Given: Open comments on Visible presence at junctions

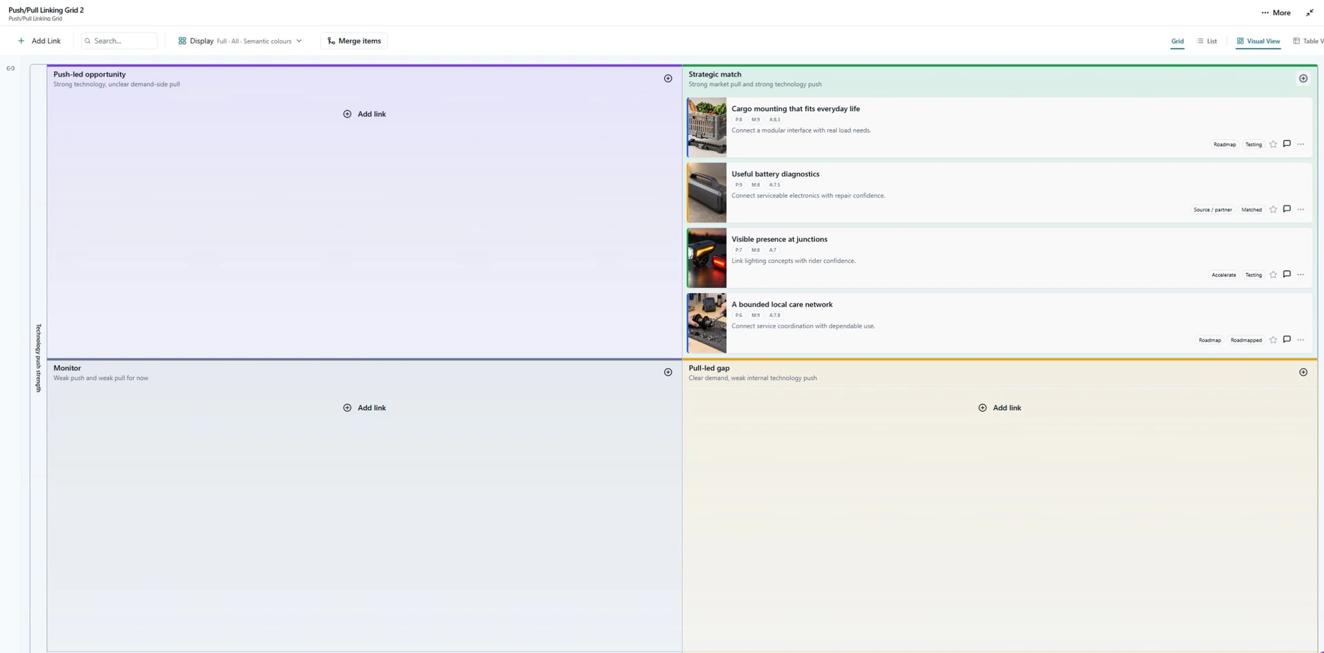Looking at the screenshot, I should point(1287,274).
